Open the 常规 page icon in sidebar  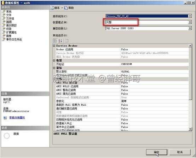point(4,12)
